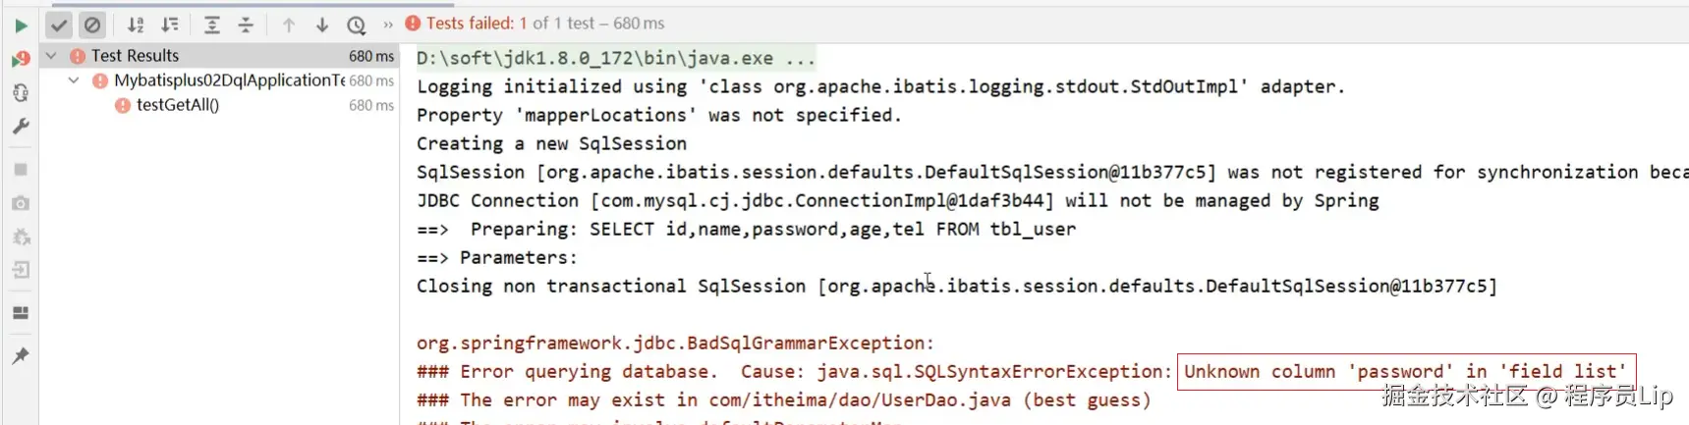Click the java.exe command line link

[594, 58]
